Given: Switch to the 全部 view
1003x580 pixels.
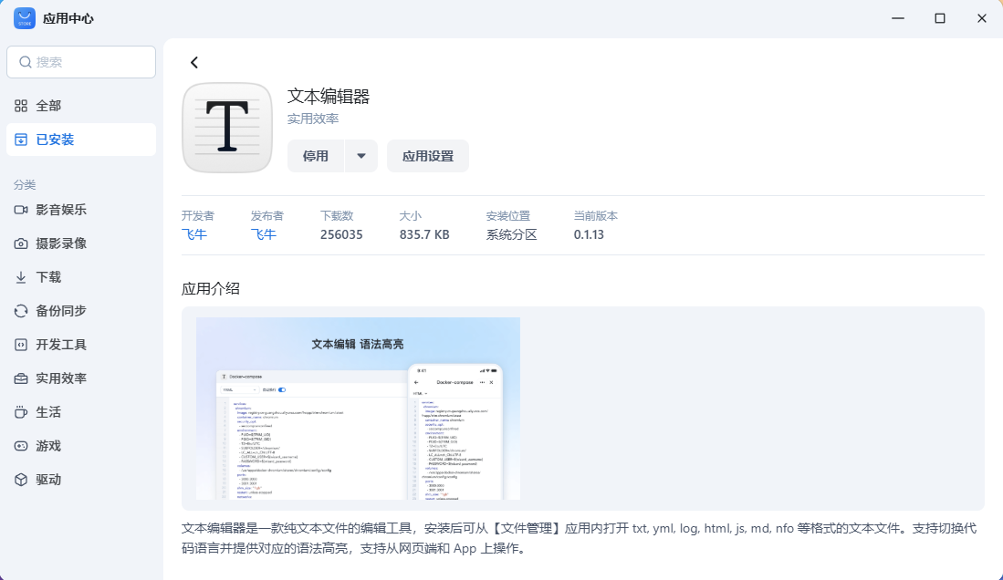Looking at the screenshot, I should pos(47,105).
